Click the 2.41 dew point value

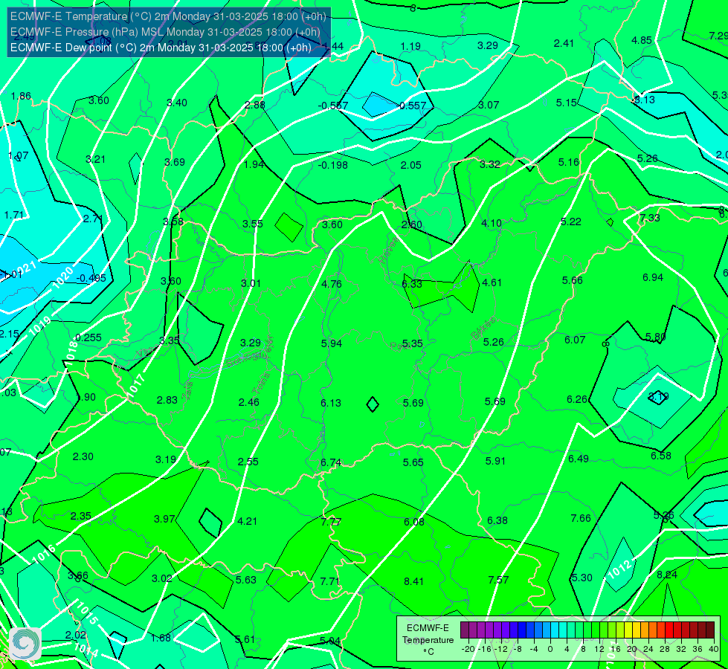coord(564,43)
